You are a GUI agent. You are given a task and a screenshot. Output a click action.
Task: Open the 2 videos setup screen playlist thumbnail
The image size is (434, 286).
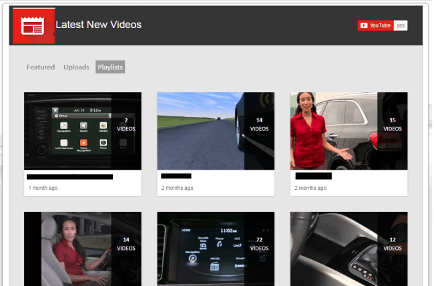83,131
